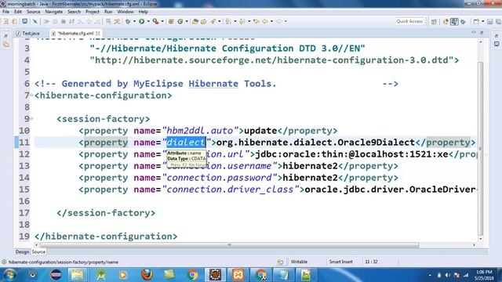Open the Help menu
Viewport: 502px width, 282px height.
143,12
